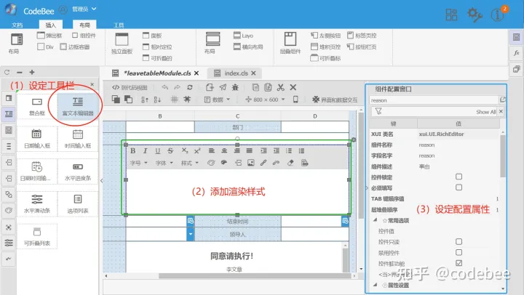Click the 日期输入框 date input component
Image resolution: width=524 pixels, height=295 pixels.
point(37,140)
